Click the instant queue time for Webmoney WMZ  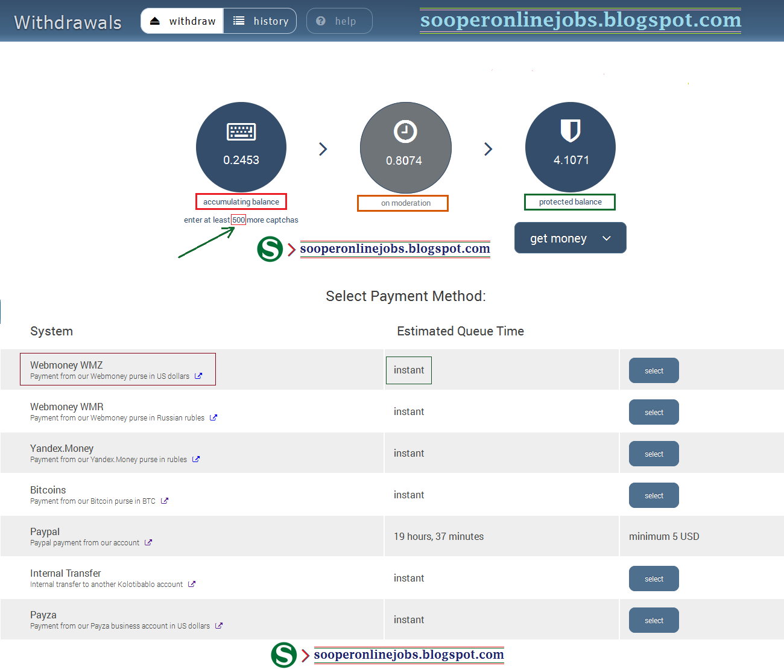[x=409, y=370]
